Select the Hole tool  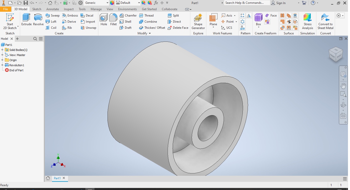pos(104,20)
